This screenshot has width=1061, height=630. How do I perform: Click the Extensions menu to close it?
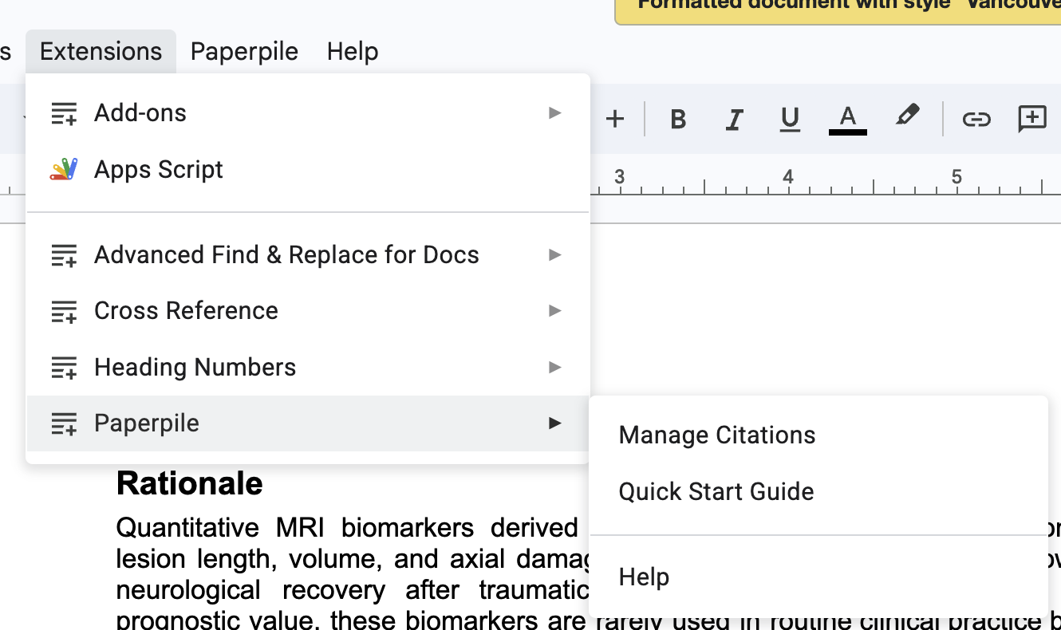(x=101, y=52)
